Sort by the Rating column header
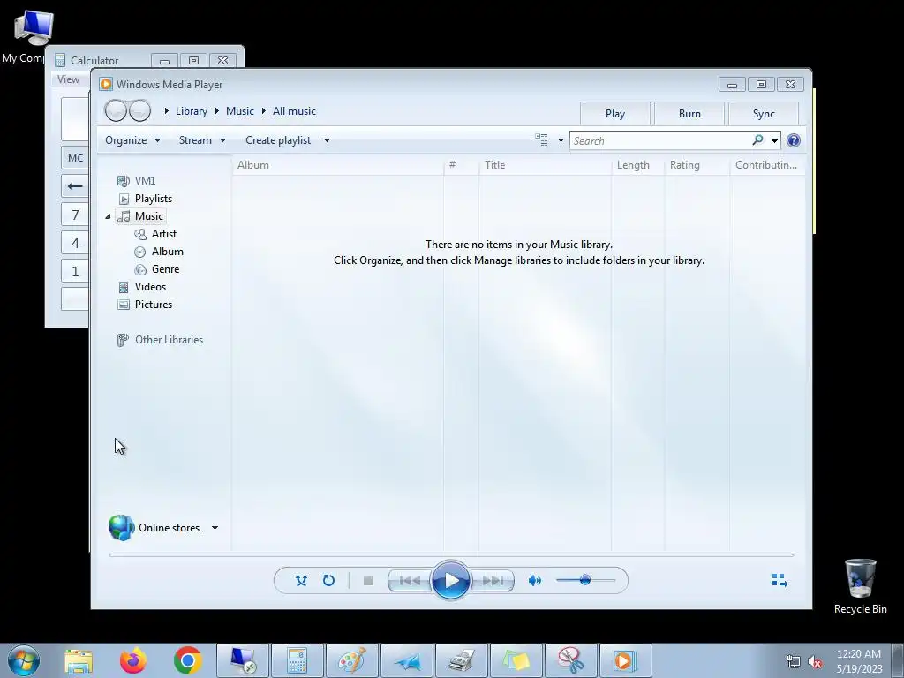The height and width of the screenshot is (678, 904). (x=697, y=165)
